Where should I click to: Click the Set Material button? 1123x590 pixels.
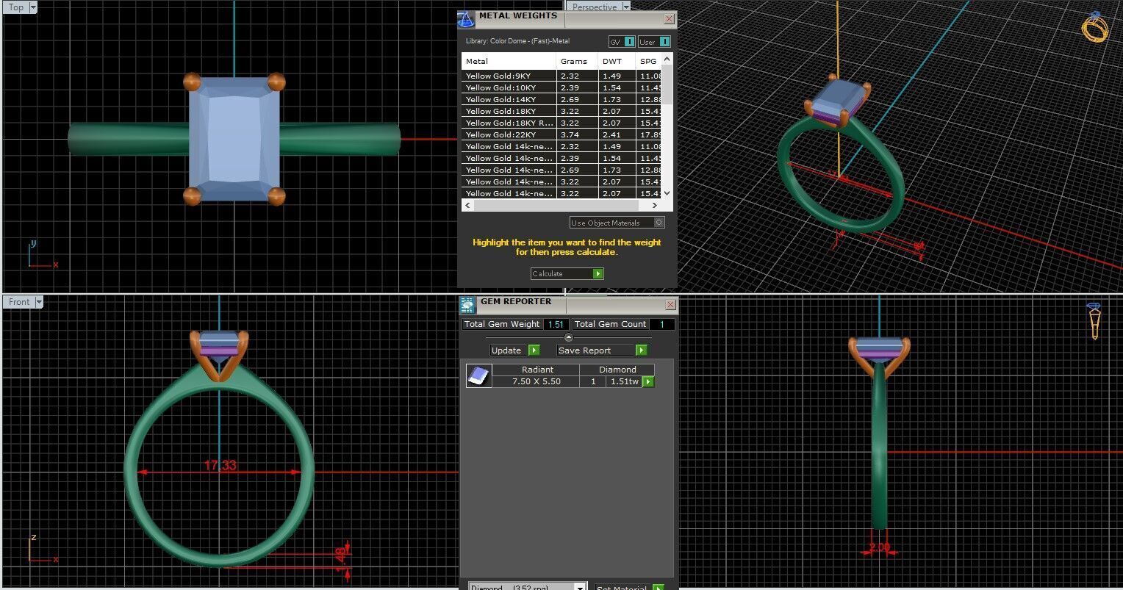(630, 587)
